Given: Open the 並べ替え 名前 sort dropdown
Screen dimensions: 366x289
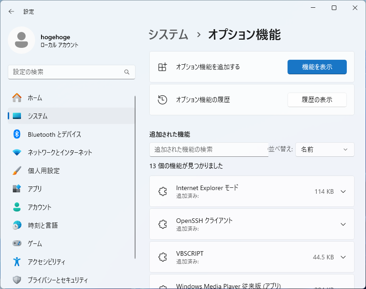Looking at the screenshot, I should (x=324, y=150).
